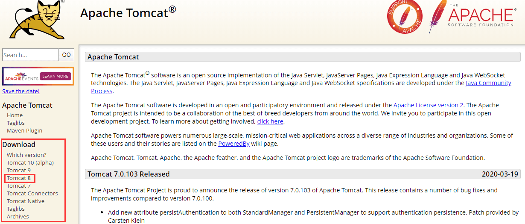The width and height of the screenshot is (525, 224).
Task: Focus the Search input field
Action: [x=30, y=55]
